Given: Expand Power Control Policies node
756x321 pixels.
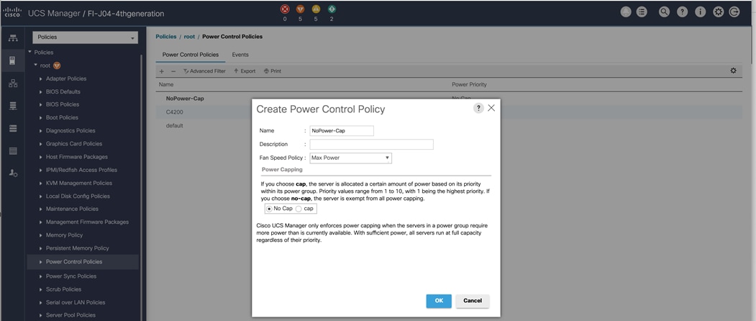Looking at the screenshot, I should 41,262.
